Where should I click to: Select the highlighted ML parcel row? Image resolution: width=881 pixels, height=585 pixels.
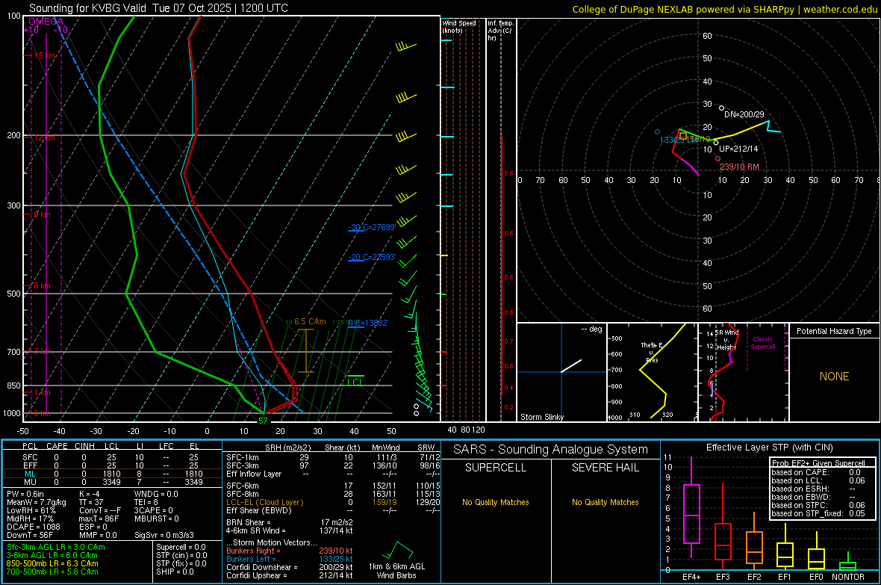tap(112, 474)
